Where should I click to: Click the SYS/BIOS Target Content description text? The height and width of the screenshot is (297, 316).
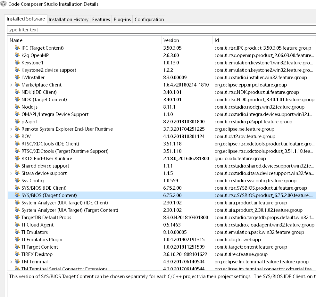pyautogui.click(x=162, y=276)
